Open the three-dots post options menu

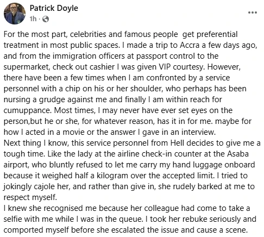[253, 13]
